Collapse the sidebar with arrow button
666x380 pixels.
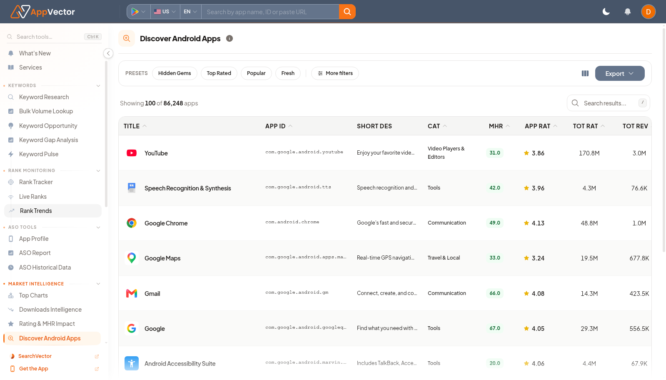point(108,53)
